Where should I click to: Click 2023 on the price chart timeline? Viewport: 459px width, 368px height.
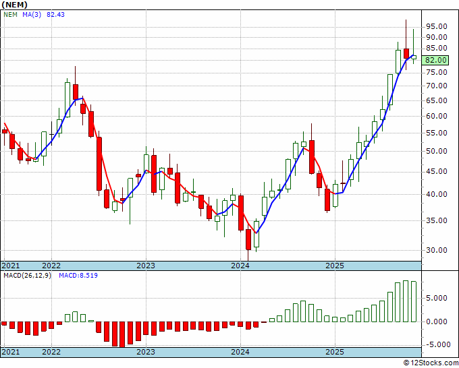click(x=146, y=266)
